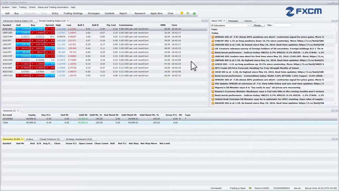The width and height of the screenshot is (339, 191).
Task: Click the green clock toolbar icon
Action: pyautogui.click(x=188, y=13)
